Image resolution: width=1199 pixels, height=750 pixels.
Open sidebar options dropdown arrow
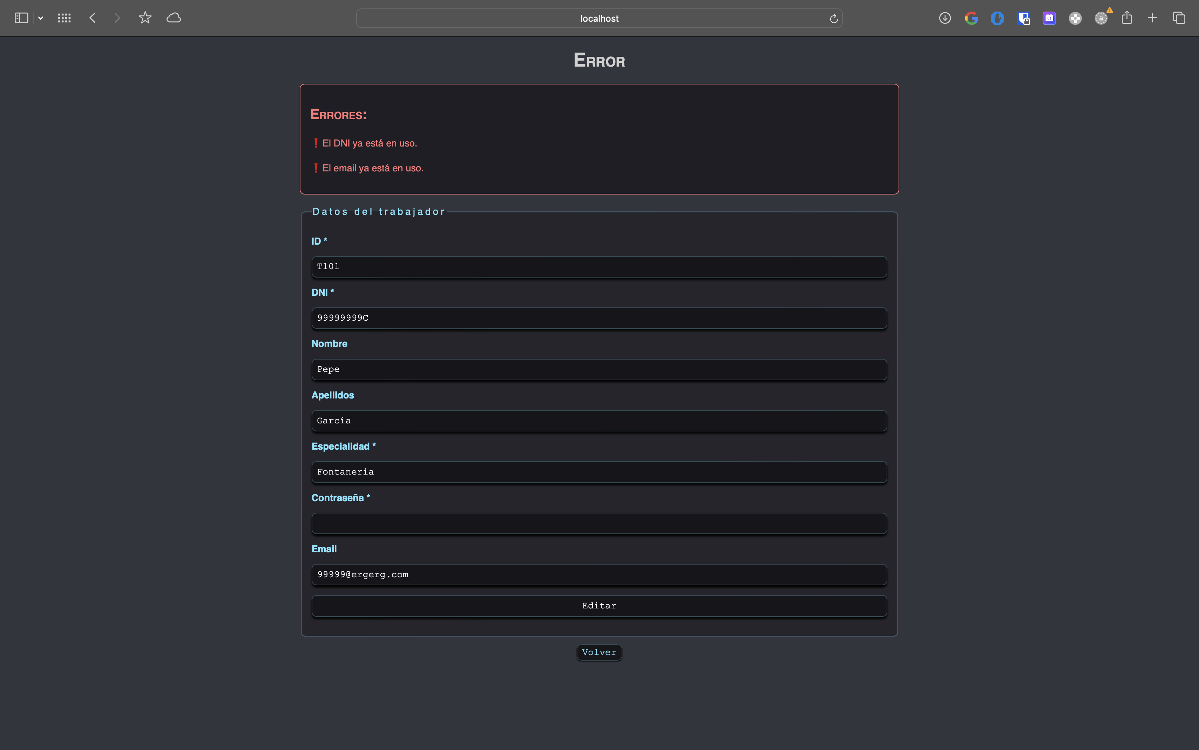[41, 18]
